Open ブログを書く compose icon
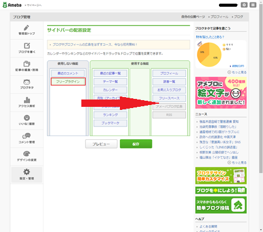 [x=26, y=46]
